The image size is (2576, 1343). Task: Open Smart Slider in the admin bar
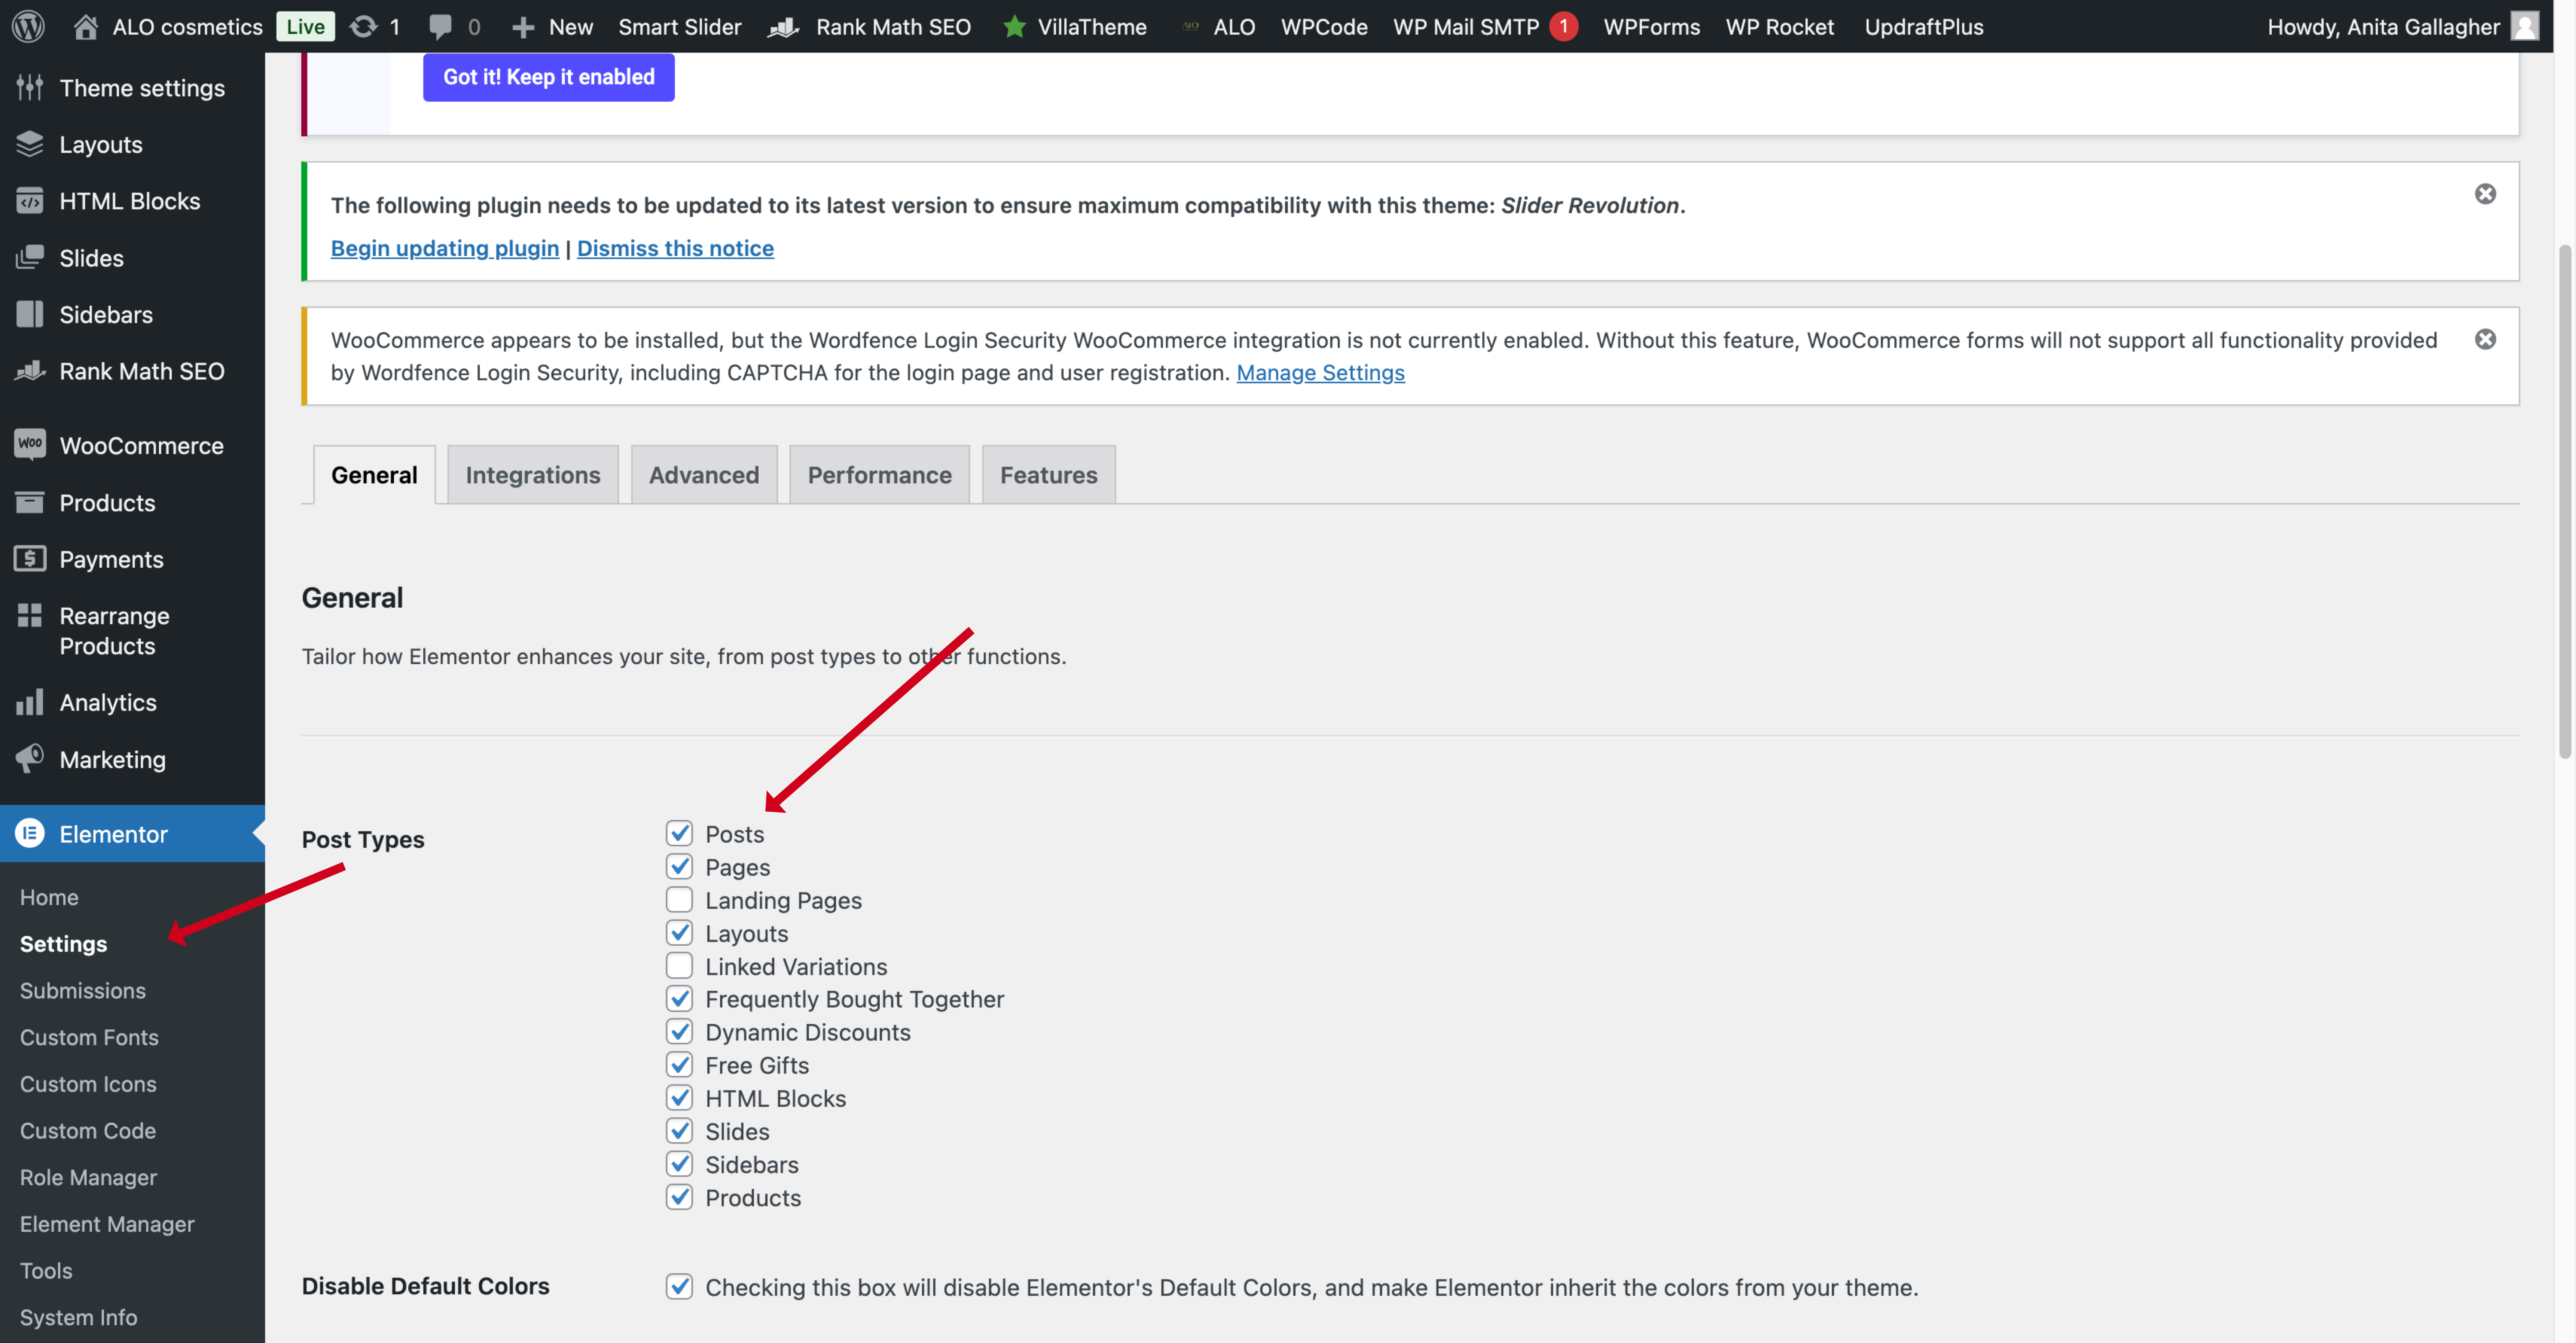click(x=680, y=27)
